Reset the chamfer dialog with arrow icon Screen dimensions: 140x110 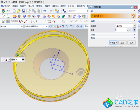pos(132,7)
